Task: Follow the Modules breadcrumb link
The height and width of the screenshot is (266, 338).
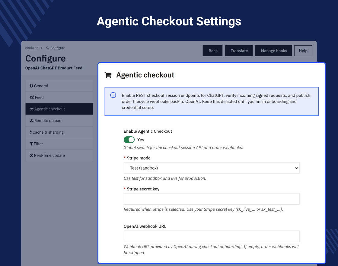Action: coord(32,48)
